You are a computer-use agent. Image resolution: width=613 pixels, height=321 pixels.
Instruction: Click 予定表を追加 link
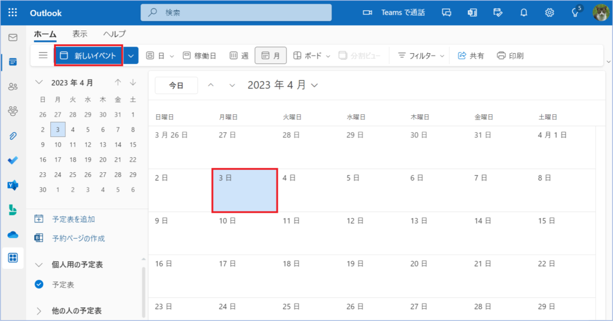[x=73, y=219]
